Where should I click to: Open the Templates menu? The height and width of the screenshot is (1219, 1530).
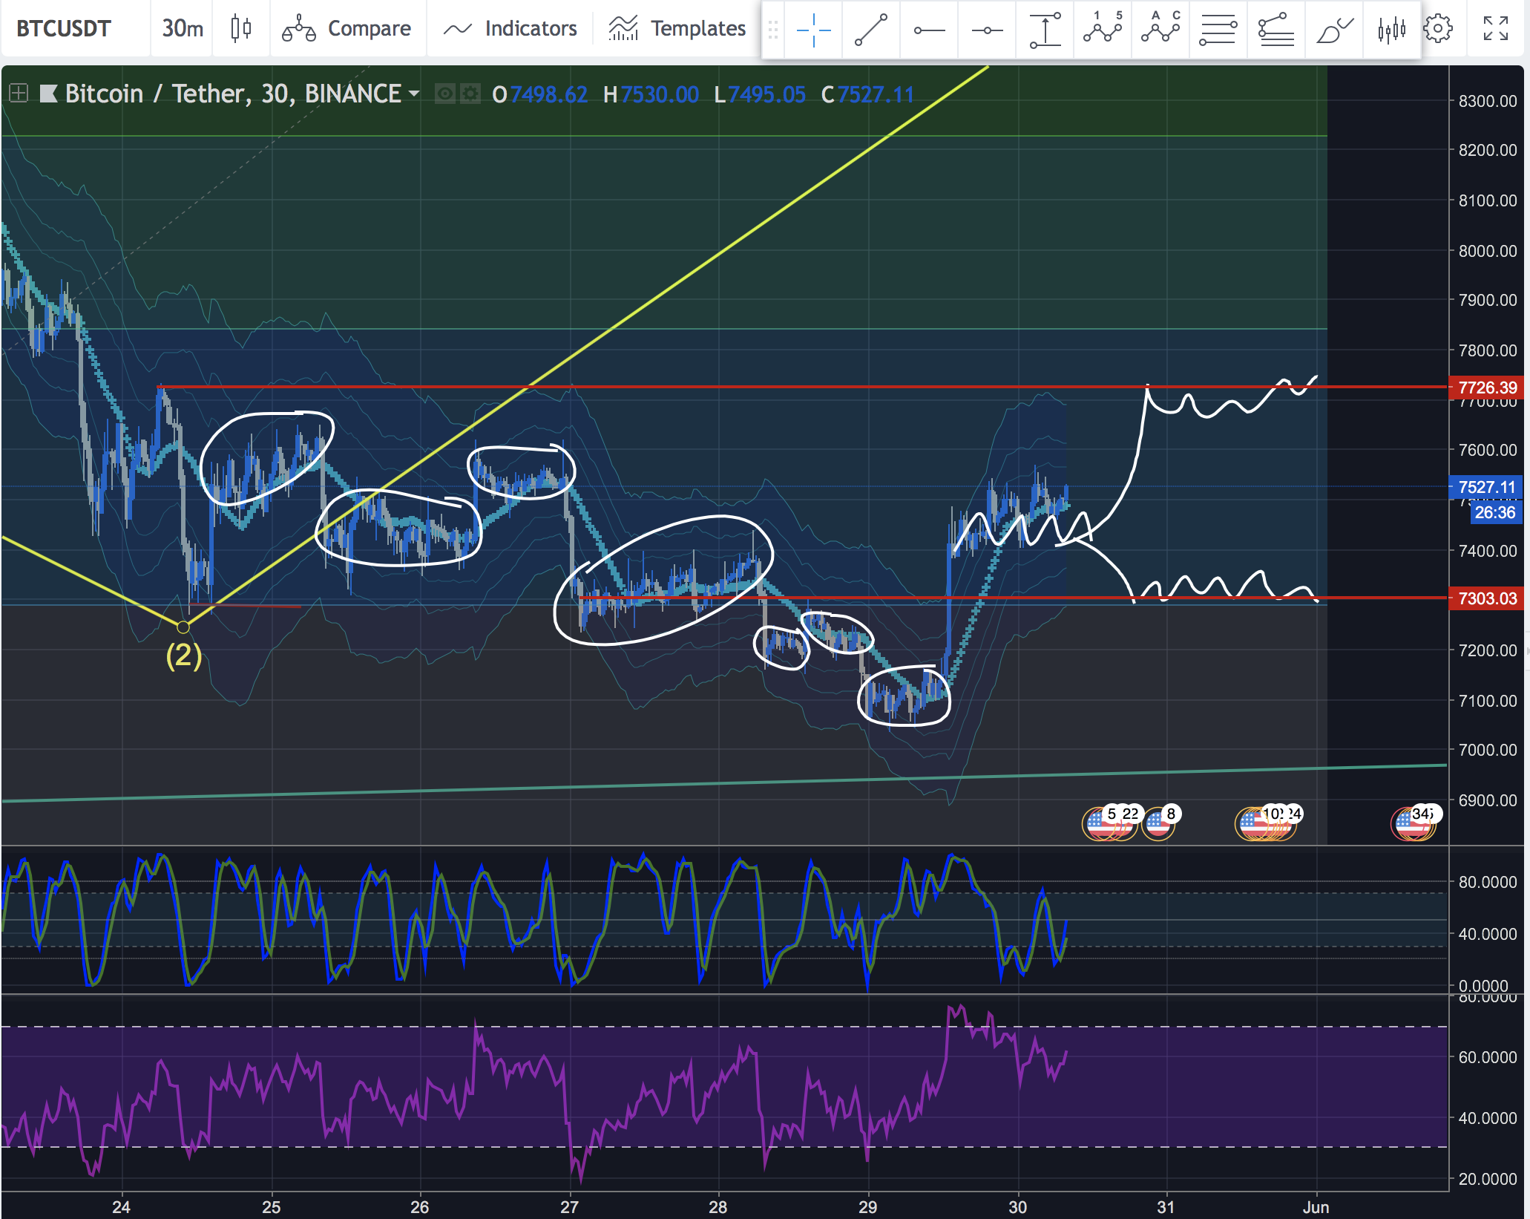[677, 28]
